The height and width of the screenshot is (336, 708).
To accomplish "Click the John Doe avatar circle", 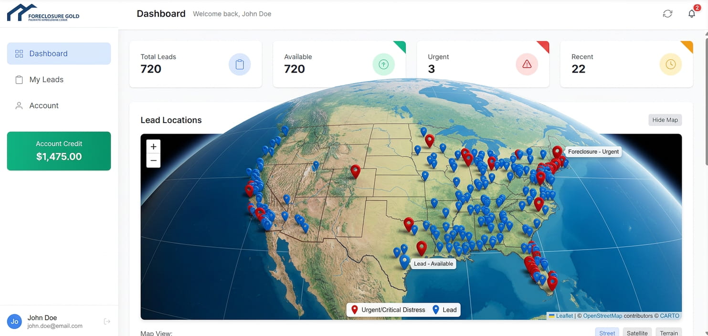I will [15, 322].
